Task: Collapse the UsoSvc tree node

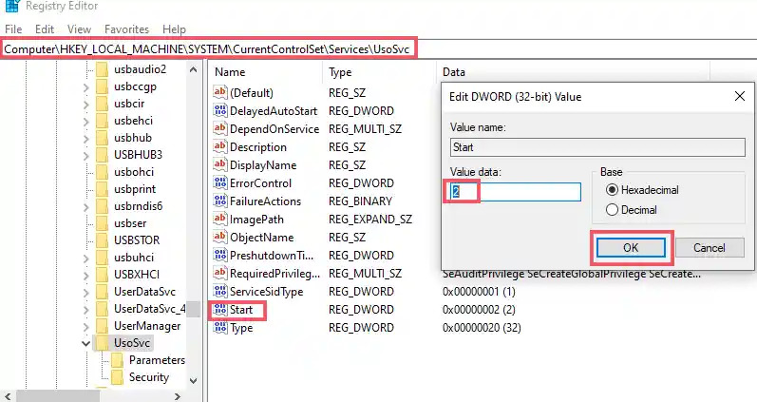Action: click(x=86, y=343)
